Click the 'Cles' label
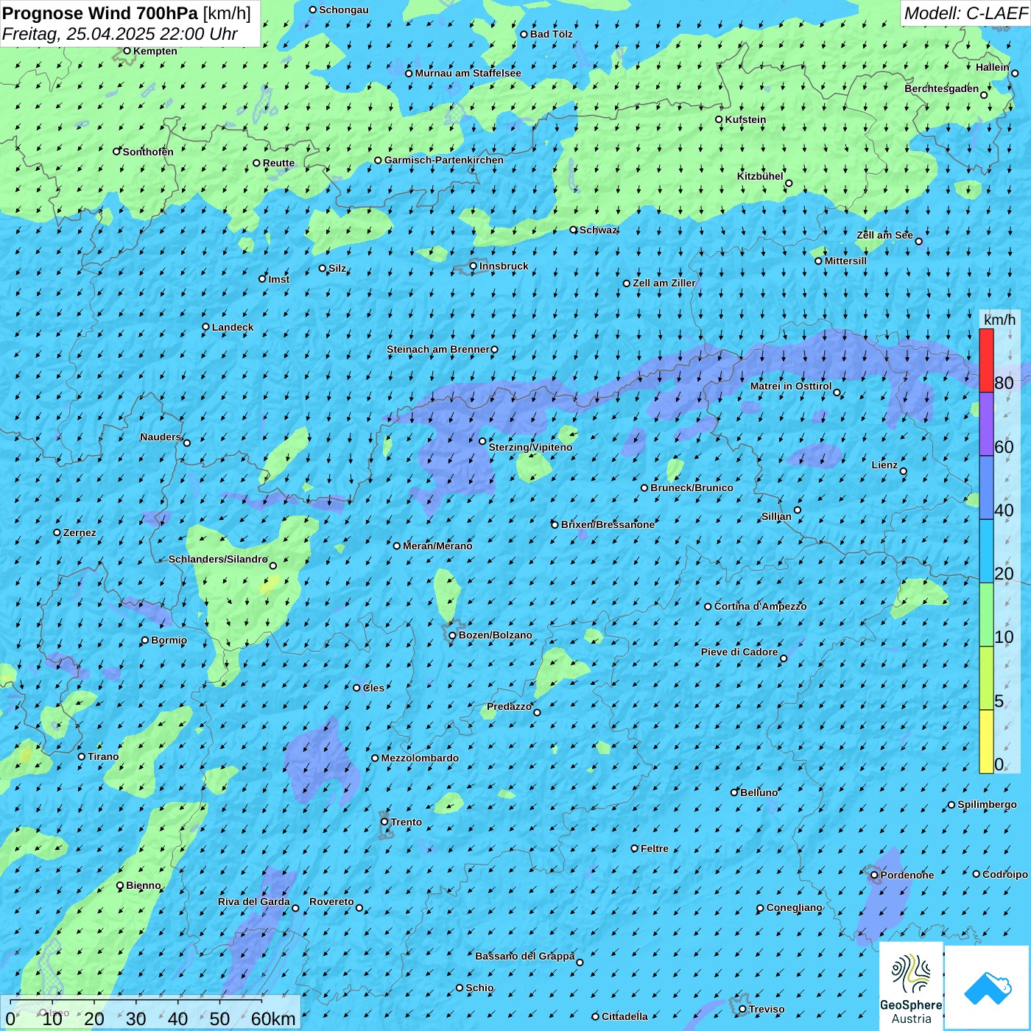The height and width of the screenshot is (1031, 1031). click(373, 688)
